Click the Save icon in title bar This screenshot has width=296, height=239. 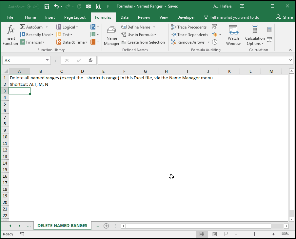[47, 7]
